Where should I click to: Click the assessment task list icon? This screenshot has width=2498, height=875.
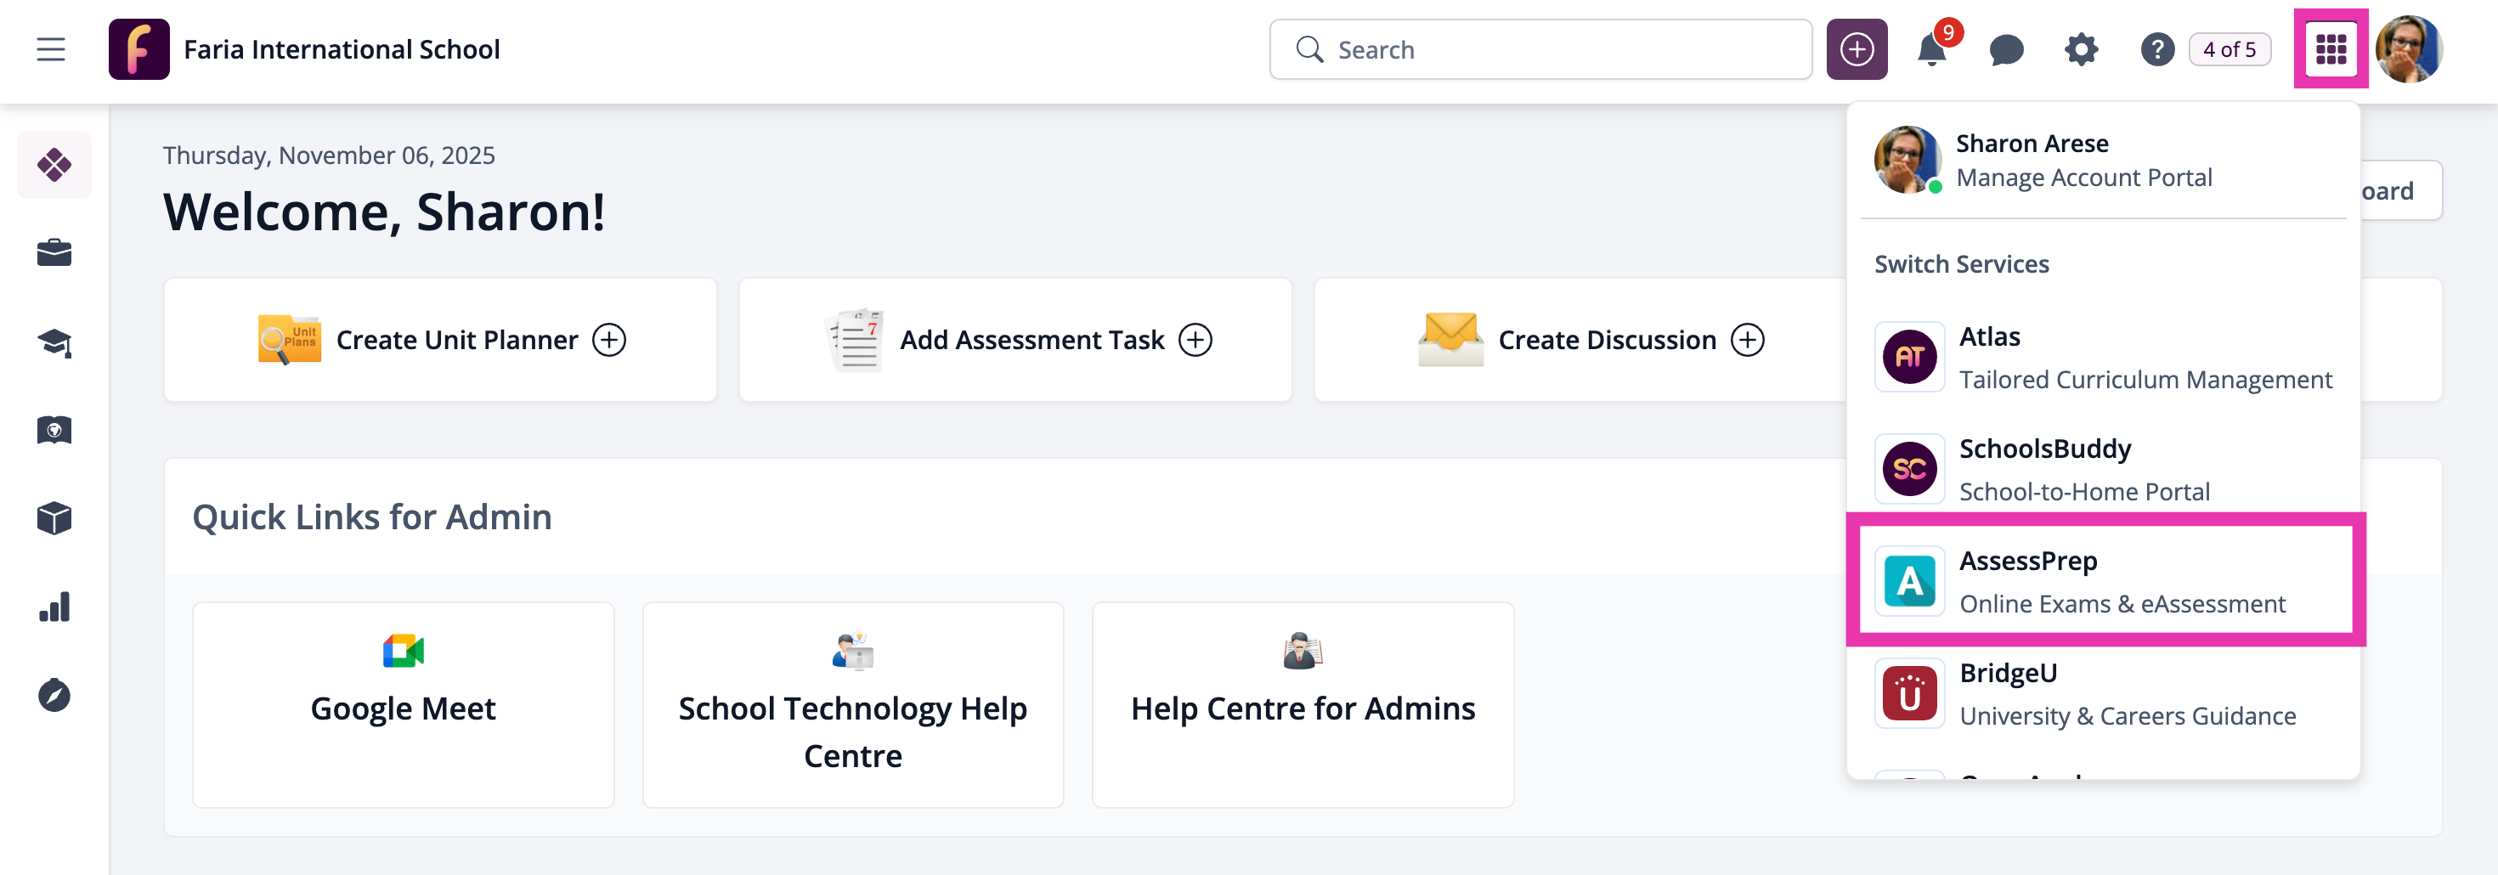(x=854, y=340)
